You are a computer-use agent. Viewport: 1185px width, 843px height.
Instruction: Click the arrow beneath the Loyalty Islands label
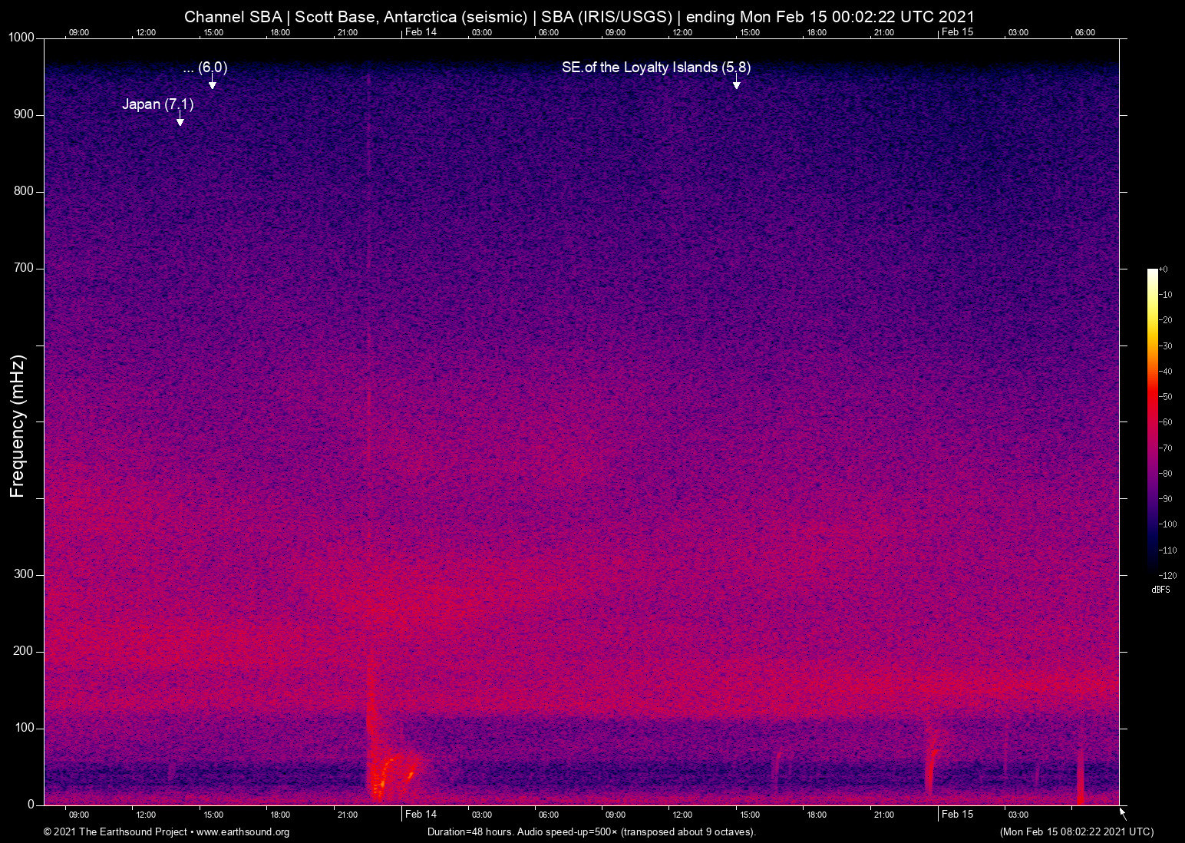click(736, 84)
